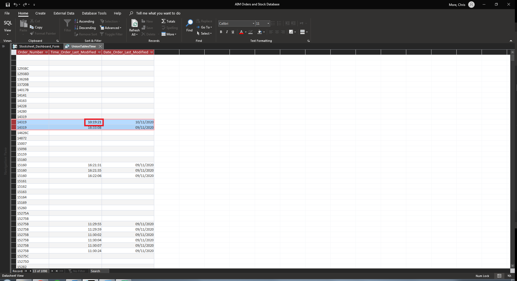
Task: Open Date_Order_Last_Modified column filter dropdown
Action: click(152, 52)
